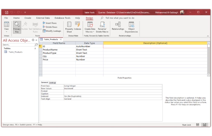This screenshot has height=136, width=212.
Task: Click Indexed Yes (No Duplicates) value
Action: (113, 96)
